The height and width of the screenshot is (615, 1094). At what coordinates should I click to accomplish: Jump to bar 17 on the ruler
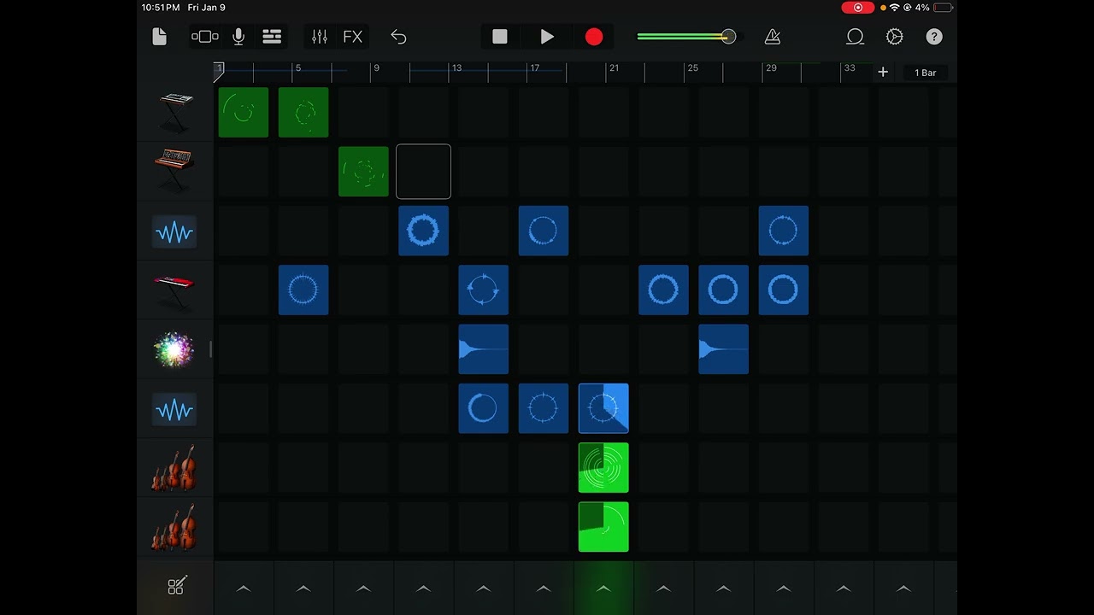click(535, 68)
